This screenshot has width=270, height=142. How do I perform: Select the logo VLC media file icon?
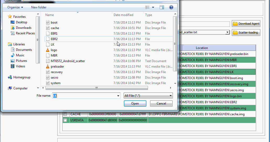48,50
